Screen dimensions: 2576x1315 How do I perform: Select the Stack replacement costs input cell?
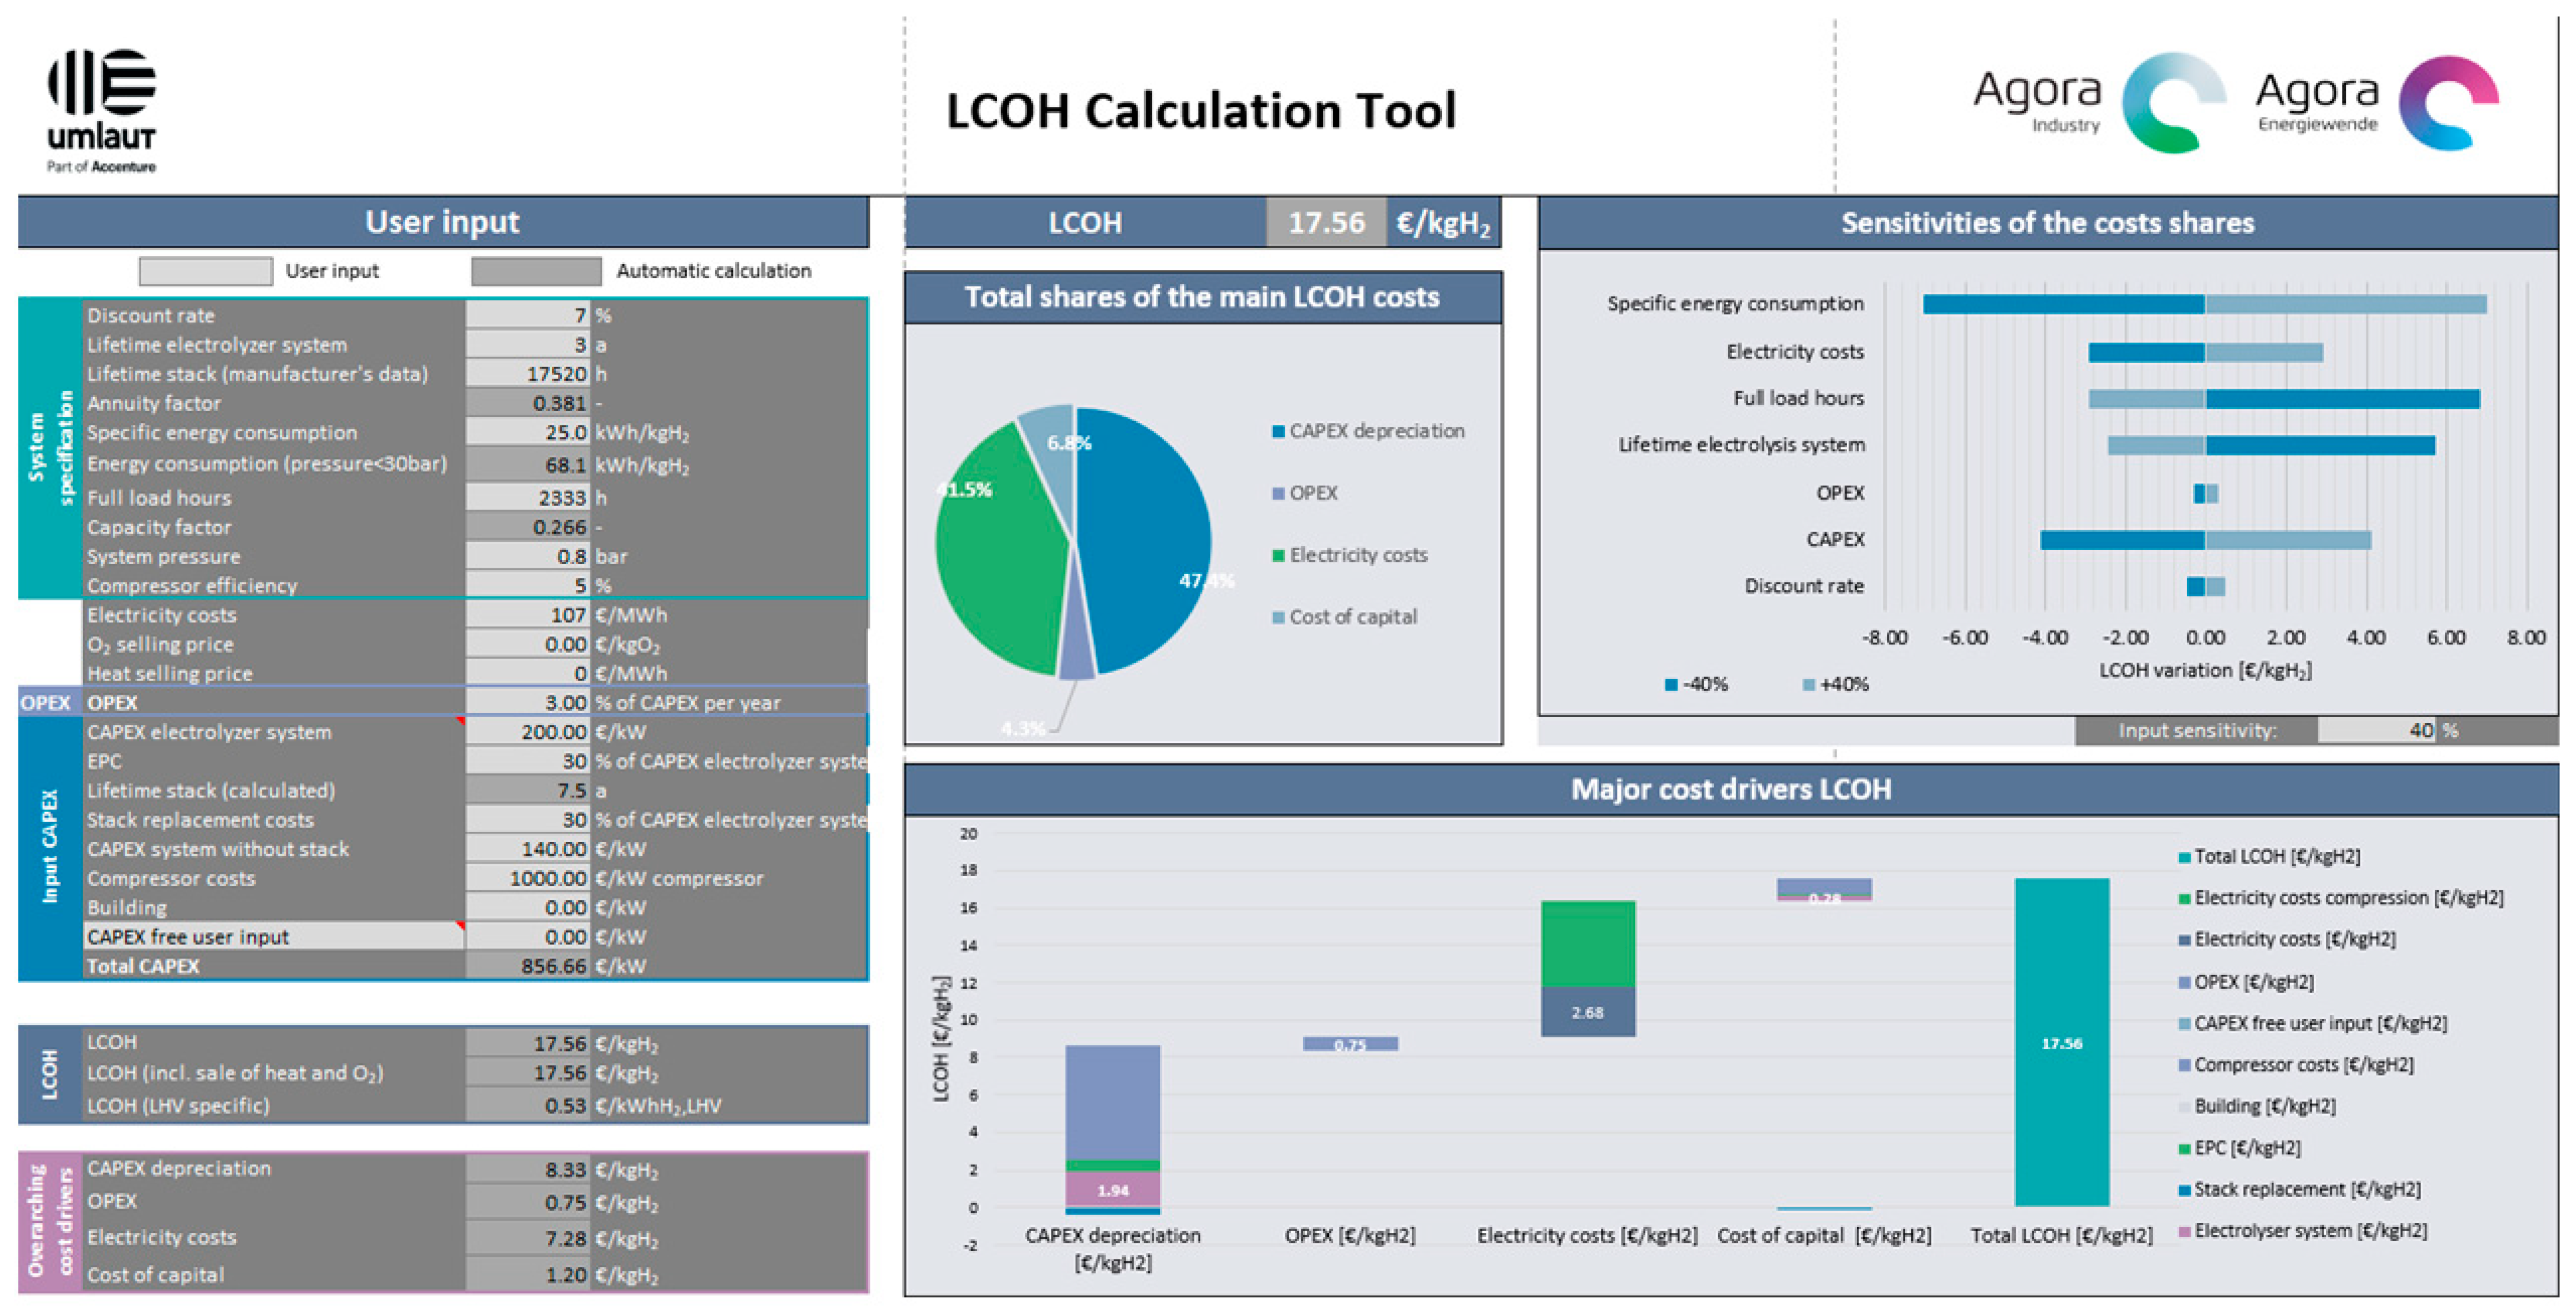pyautogui.click(x=527, y=819)
